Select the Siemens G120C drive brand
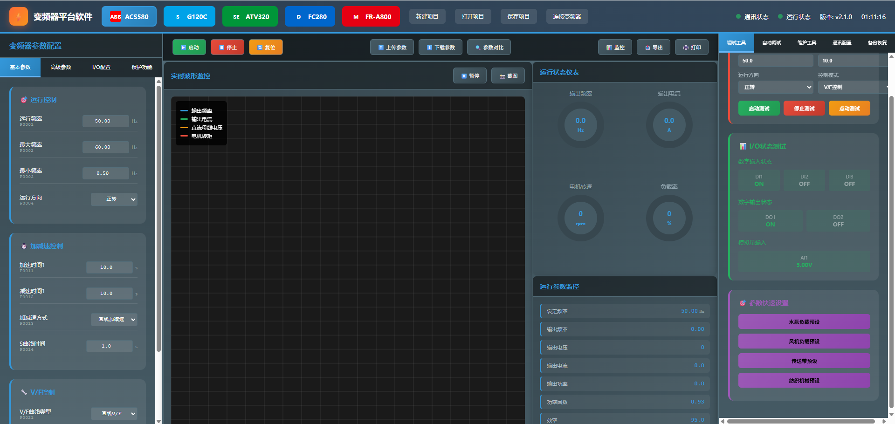The height and width of the screenshot is (424, 895). click(190, 17)
